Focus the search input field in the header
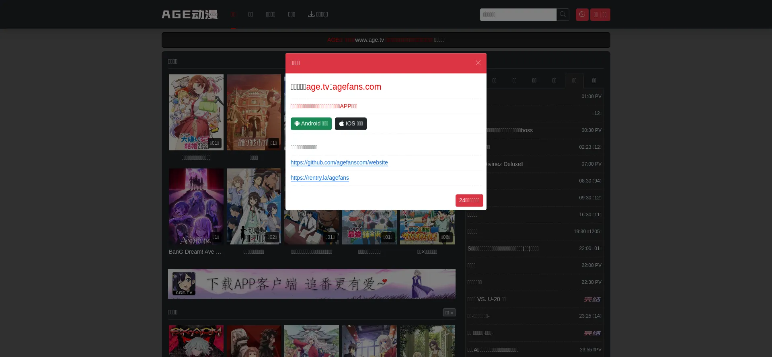This screenshot has width=772, height=357. click(518, 14)
